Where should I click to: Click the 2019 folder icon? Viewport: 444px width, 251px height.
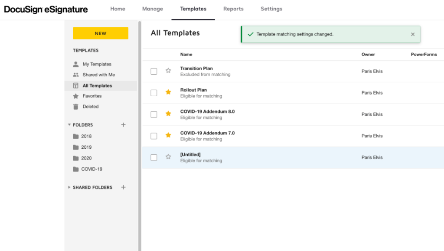[x=75, y=147]
